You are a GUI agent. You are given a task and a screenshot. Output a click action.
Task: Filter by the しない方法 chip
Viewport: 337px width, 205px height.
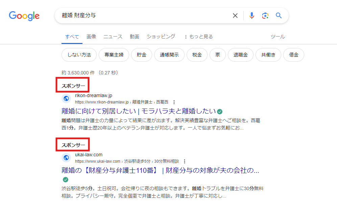[79, 55]
